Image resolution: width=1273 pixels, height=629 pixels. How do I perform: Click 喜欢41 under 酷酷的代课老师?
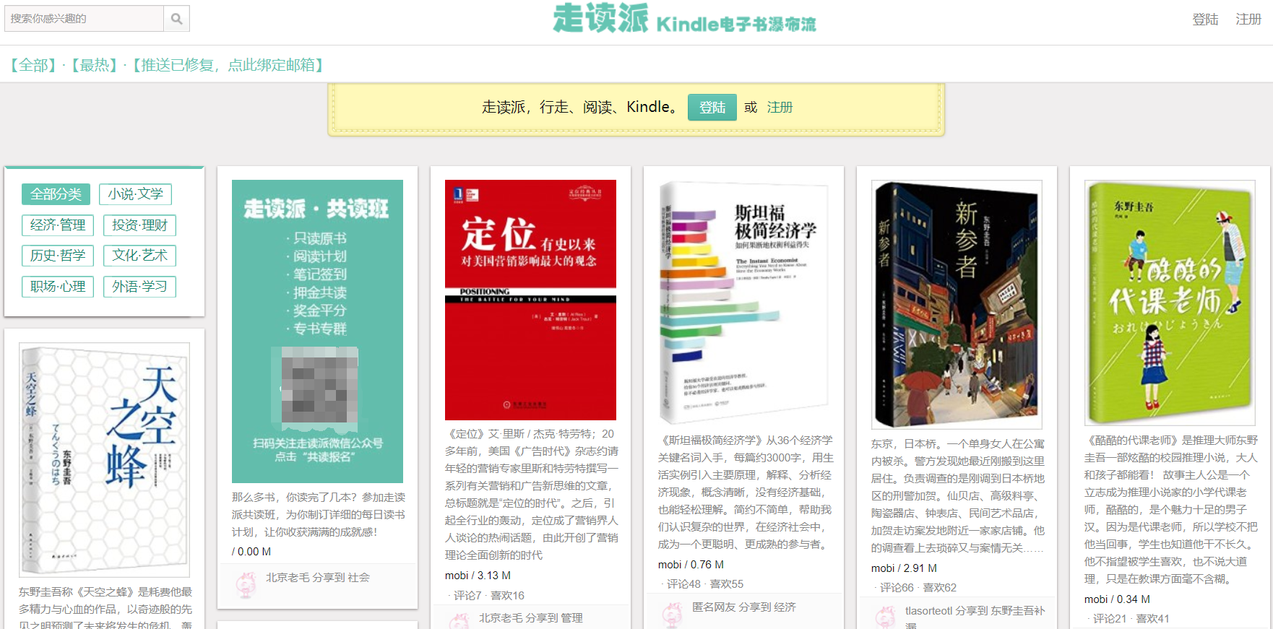pyautogui.click(x=1153, y=618)
